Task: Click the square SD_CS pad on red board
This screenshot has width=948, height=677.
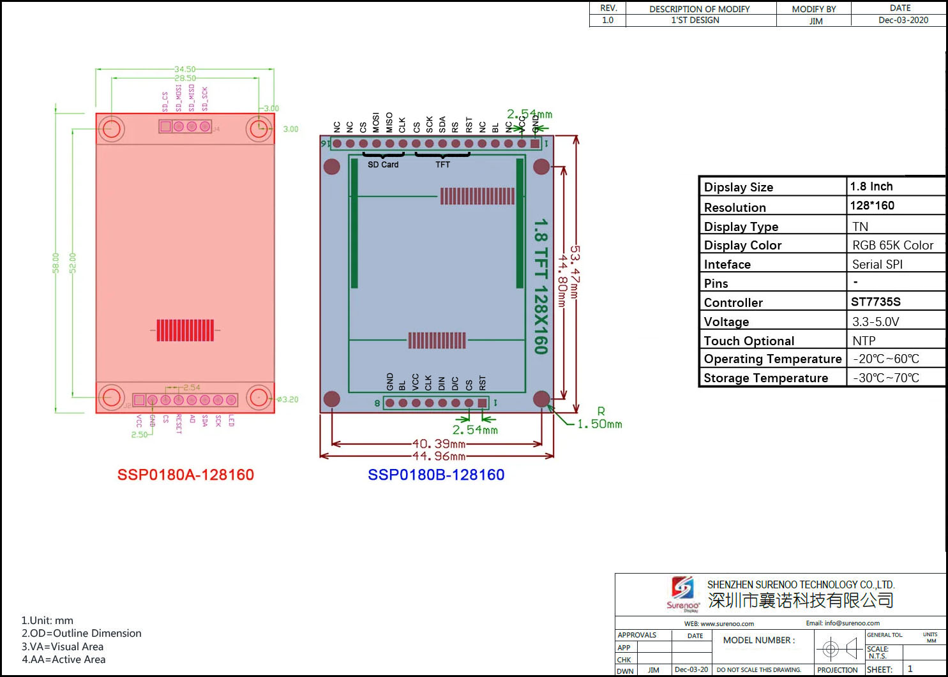Action: pos(165,126)
